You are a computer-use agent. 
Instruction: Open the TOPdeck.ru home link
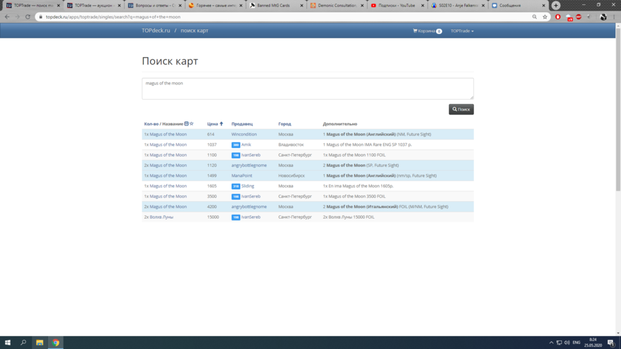(155, 30)
